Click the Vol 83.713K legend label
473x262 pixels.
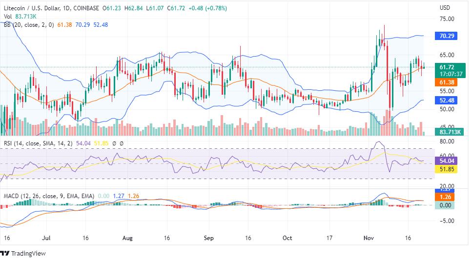pyautogui.click(x=20, y=17)
